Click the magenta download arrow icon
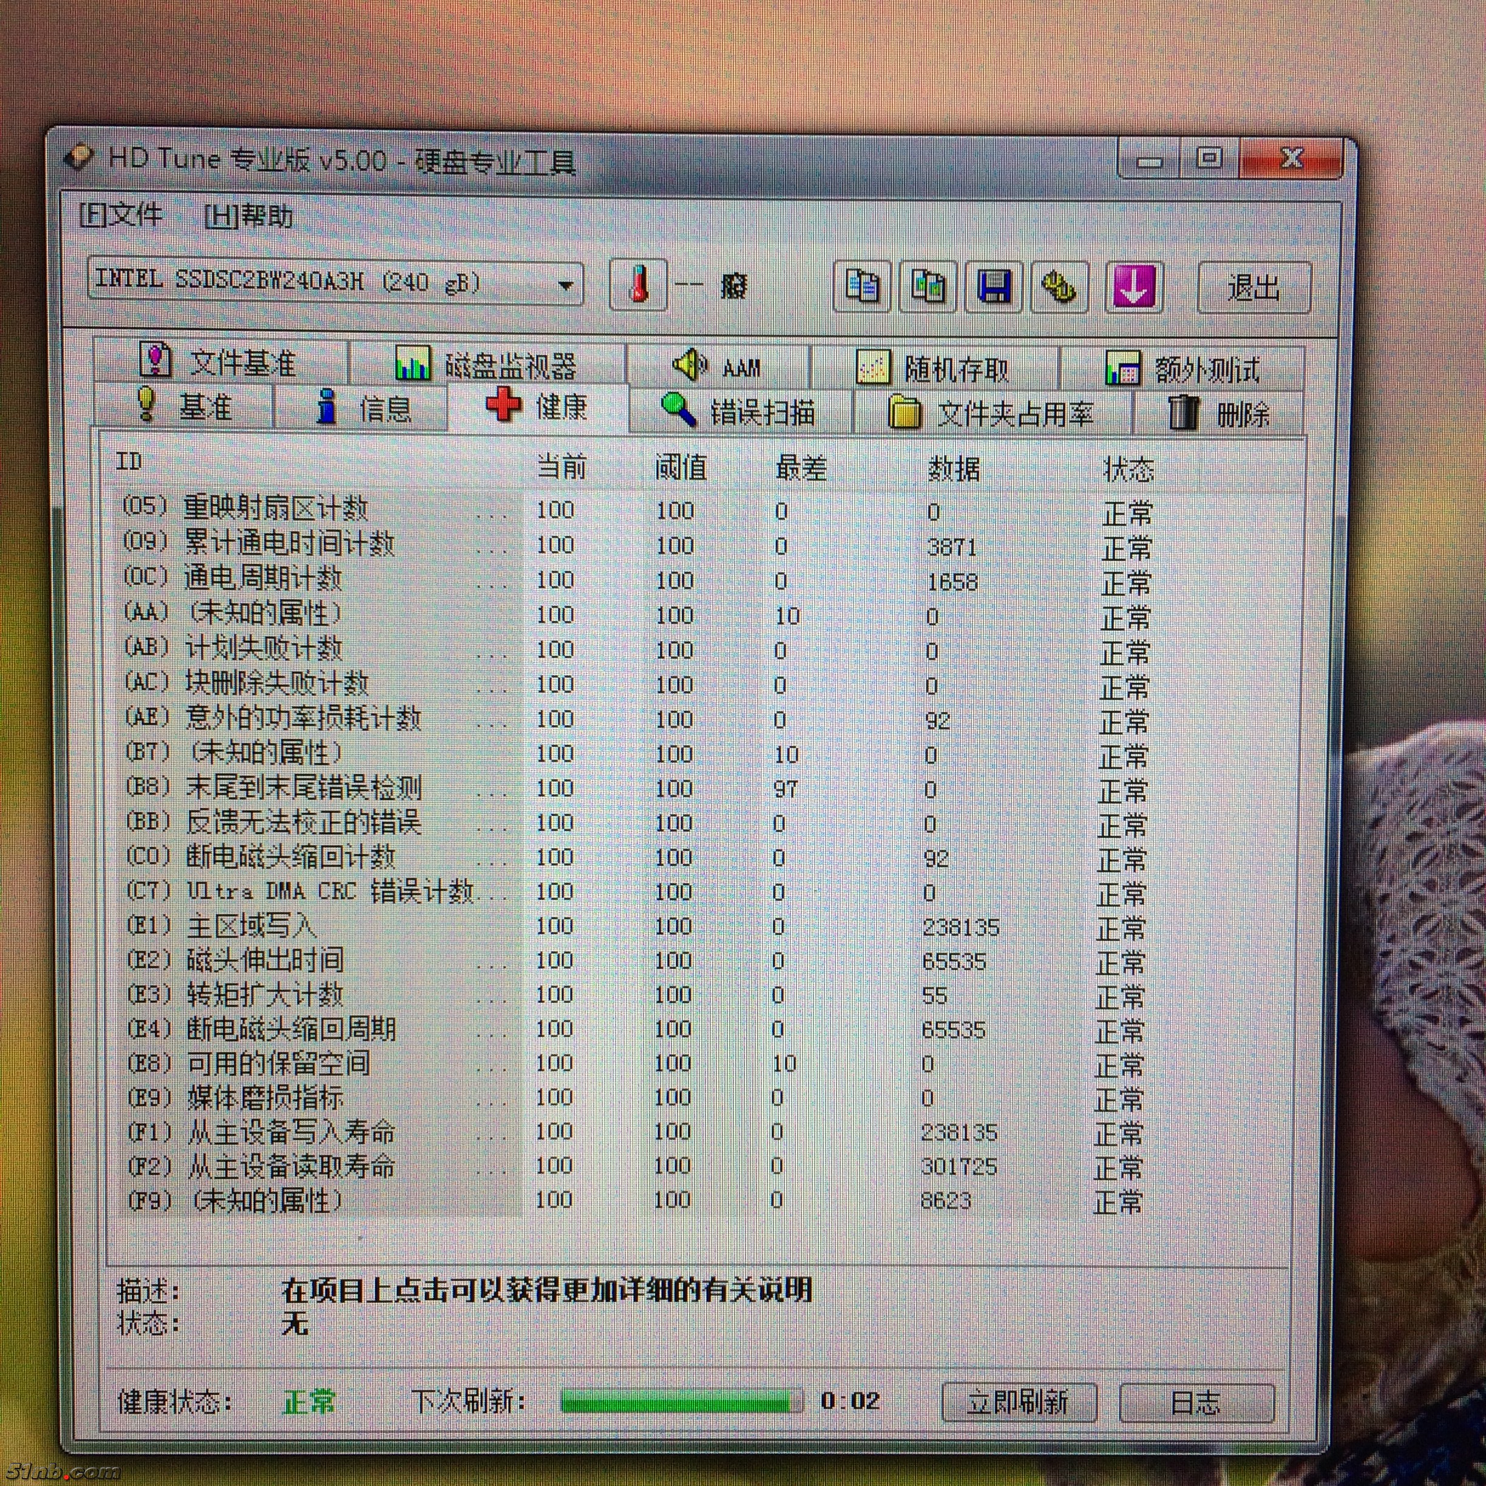The image size is (1486, 1486). (1134, 288)
